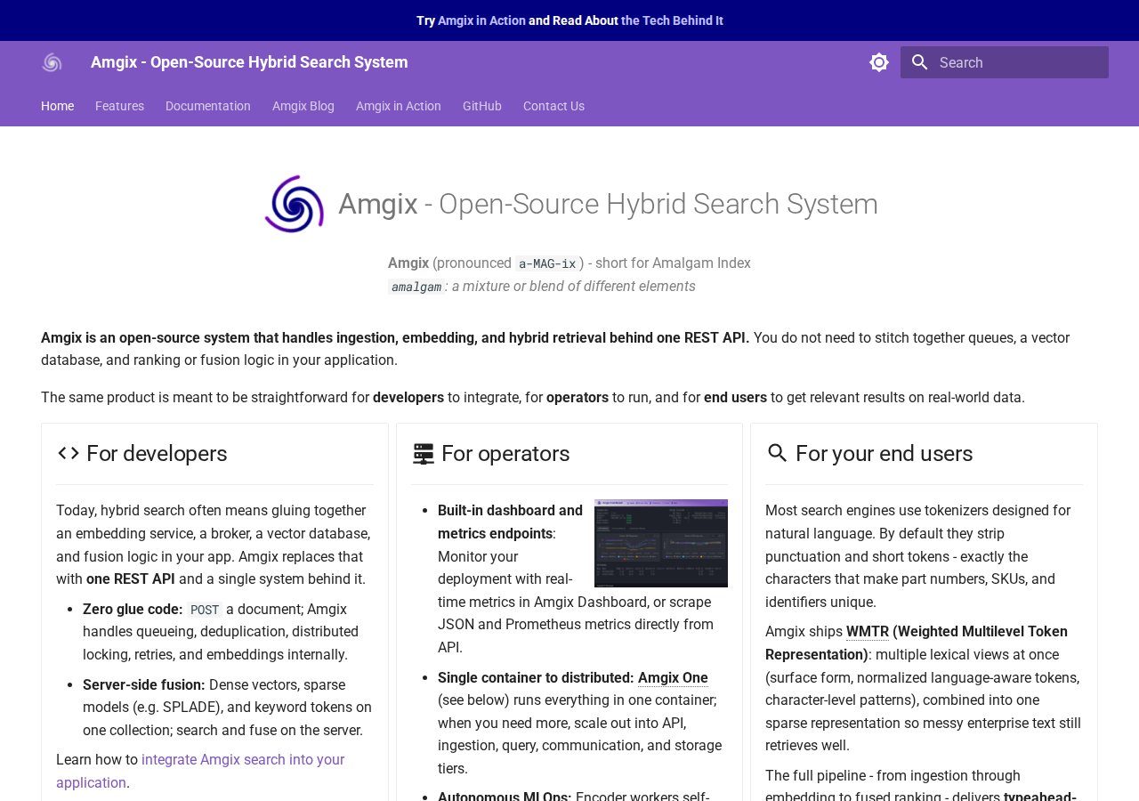Open the GitHub tab
The width and height of the screenshot is (1139, 801).
coord(482,106)
